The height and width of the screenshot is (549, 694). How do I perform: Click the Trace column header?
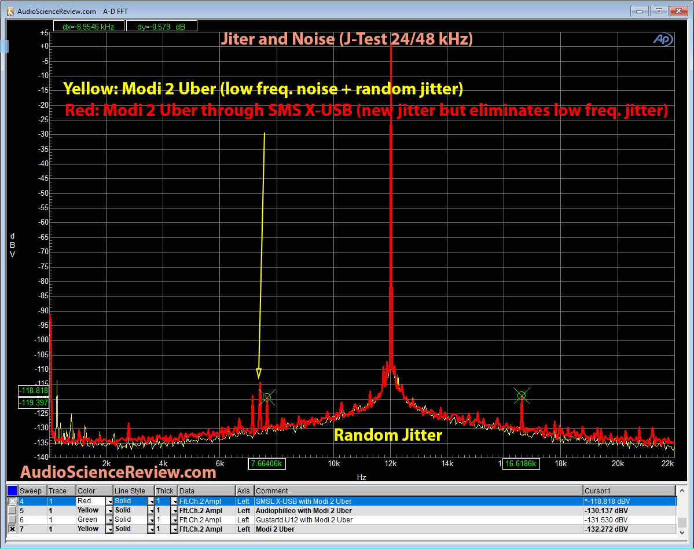61,491
